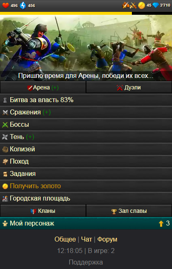Viewport: 172px width, 269px height.
Task: Click the trophy icon for Зал славы
Action: pos(114,211)
